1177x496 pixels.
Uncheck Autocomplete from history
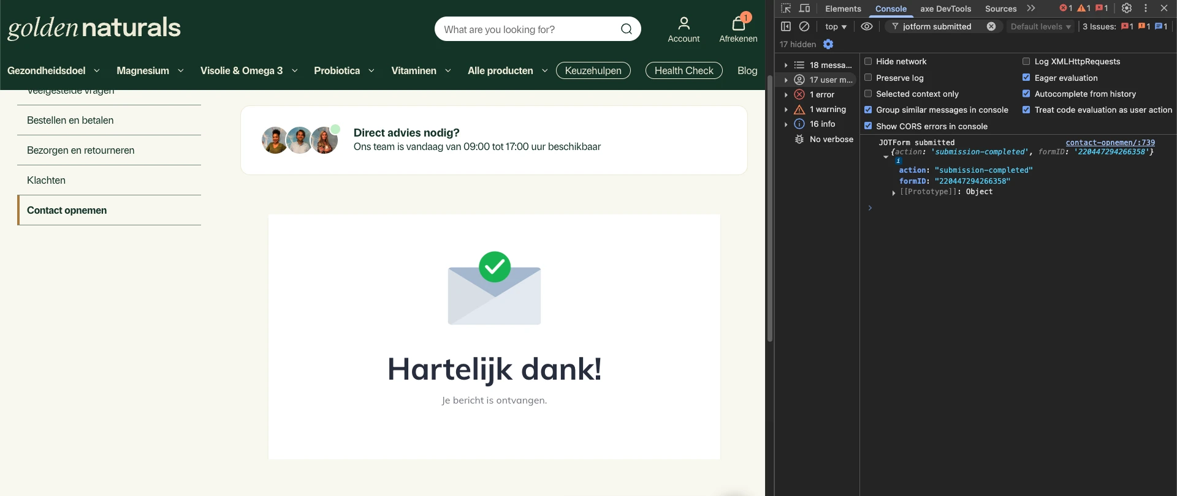[1026, 94]
